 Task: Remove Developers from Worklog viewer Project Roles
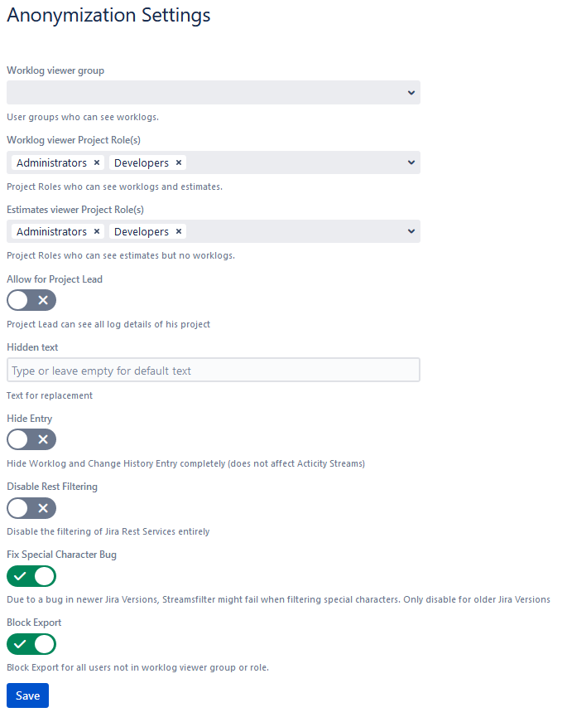click(x=179, y=162)
